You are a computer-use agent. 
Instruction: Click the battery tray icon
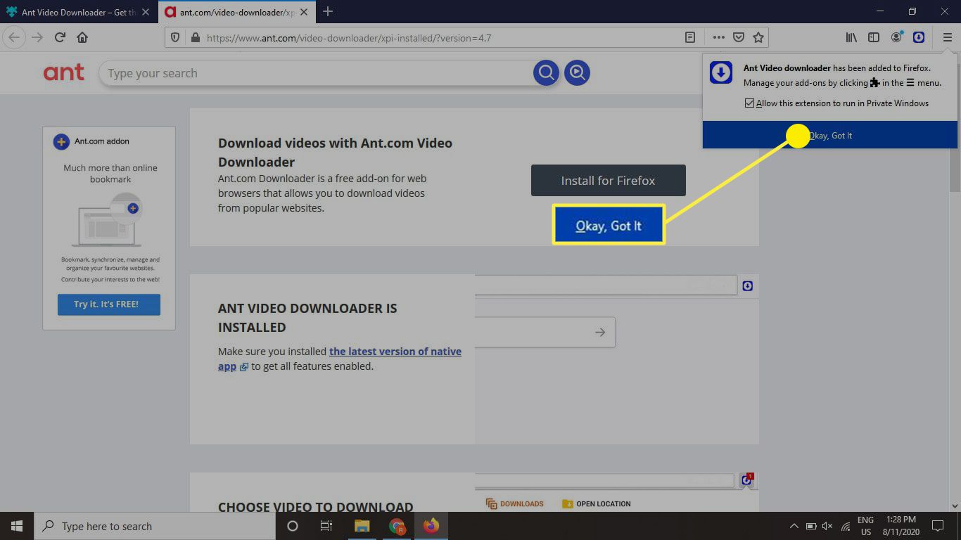pyautogui.click(x=810, y=526)
